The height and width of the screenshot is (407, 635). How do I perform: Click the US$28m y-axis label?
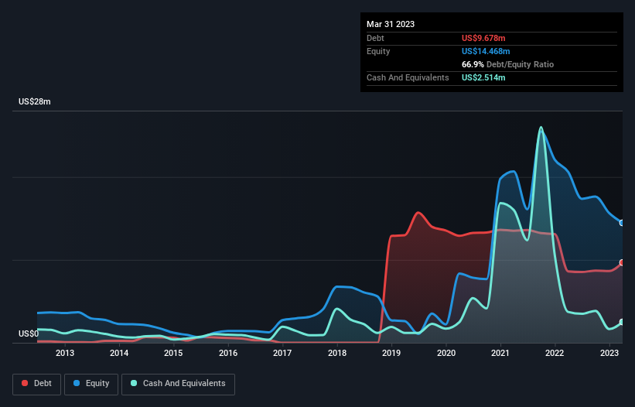35,101
